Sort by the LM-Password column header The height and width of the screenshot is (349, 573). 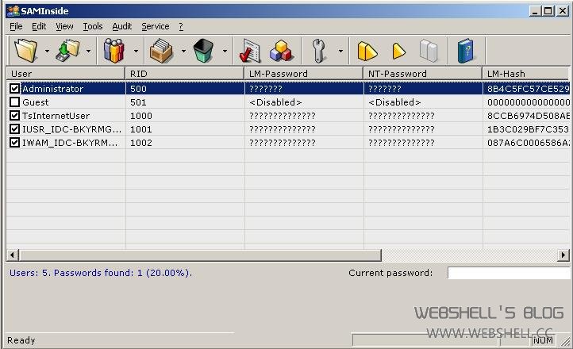[x=304, y=74]
